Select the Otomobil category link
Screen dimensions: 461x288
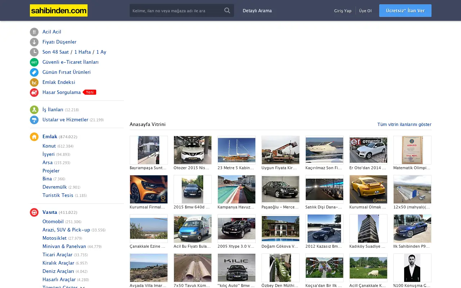pyautogui.click(x=53, y=222)
